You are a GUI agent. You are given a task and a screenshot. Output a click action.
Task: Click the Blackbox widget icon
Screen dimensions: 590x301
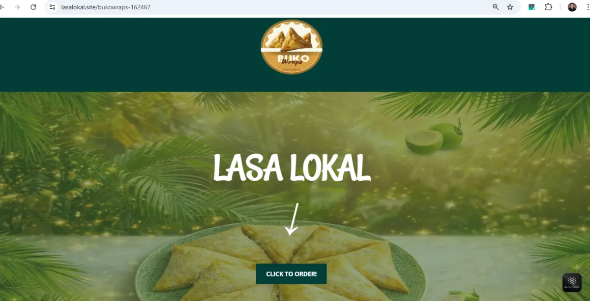coord(572,282)
